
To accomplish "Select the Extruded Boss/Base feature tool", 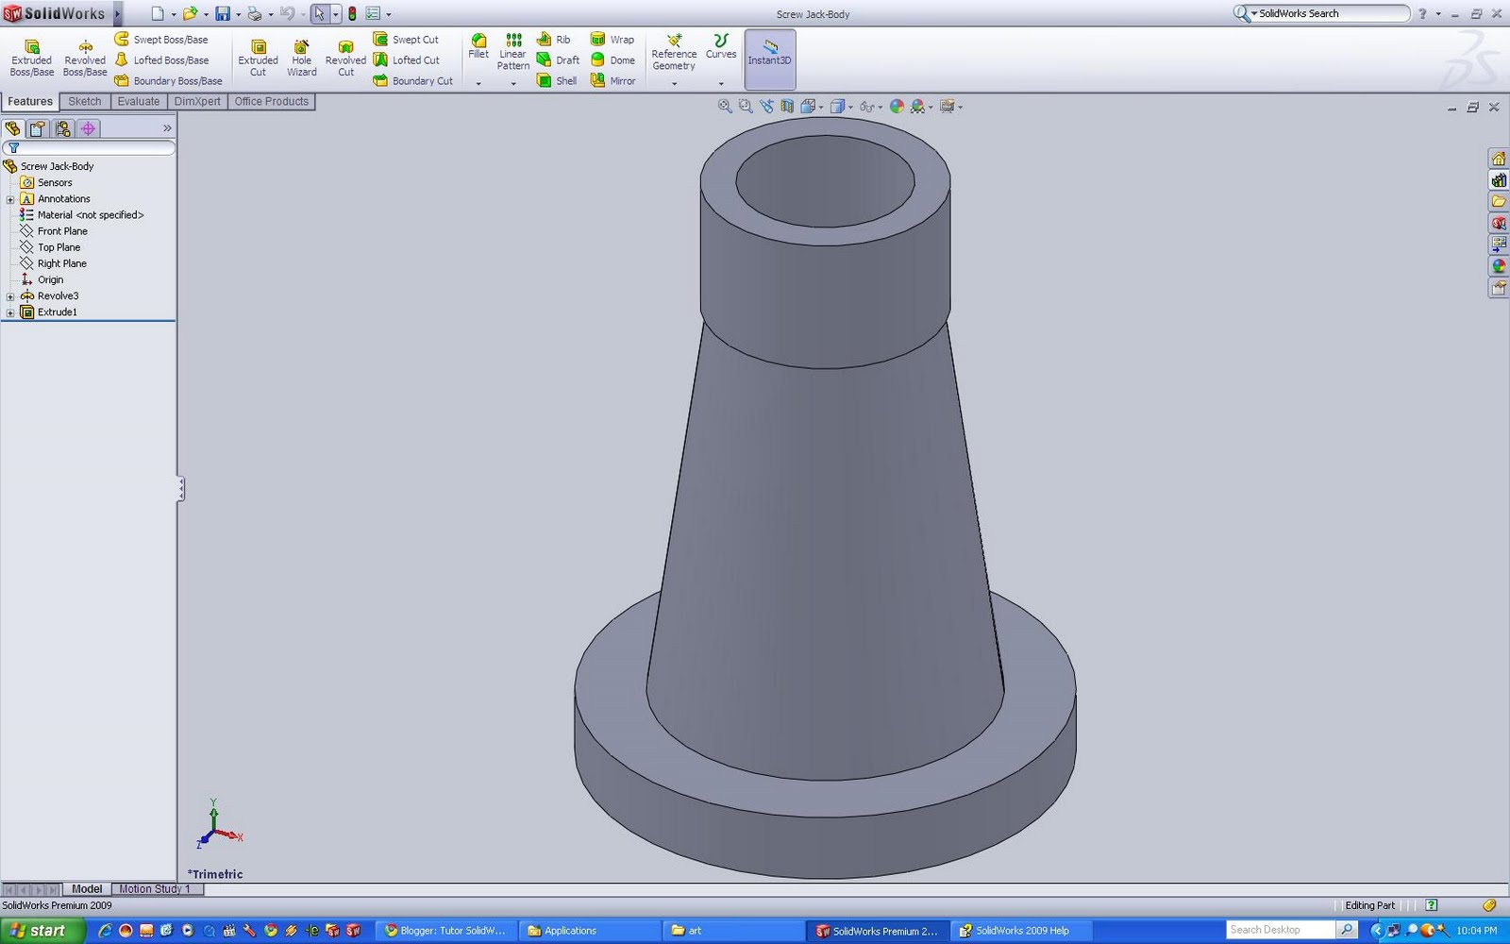I will 31,52.
